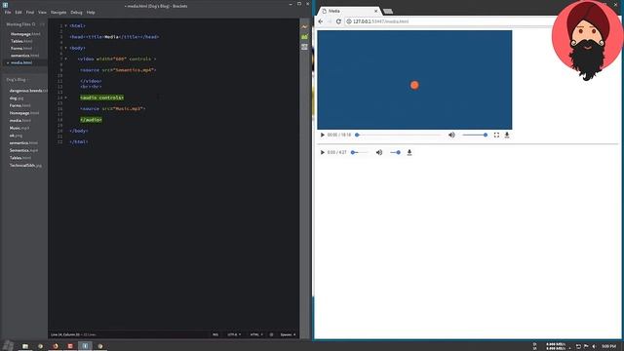Viewport: 624px width, 351px height.
Task: Open video in fullscreen mode
Action: pyautogui.click(x=496, y=135)
